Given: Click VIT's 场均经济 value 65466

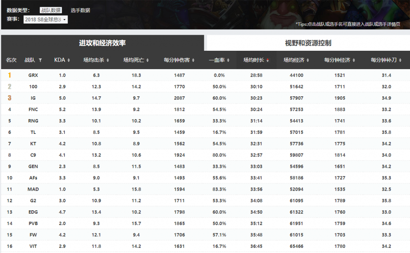Looking at the screenshot, I should pyautogui.click(x=297, y=246).
